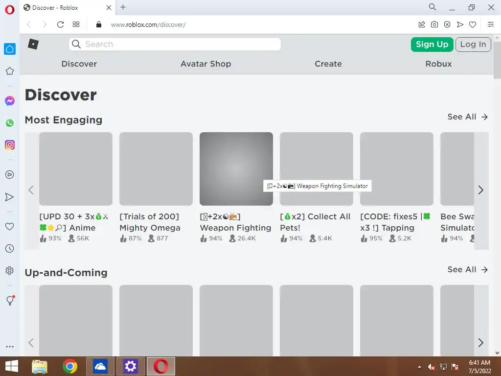The image size is (501, 376).
Task: Open Instagram in Opera sidebar
Action: (x=10, y=145)
